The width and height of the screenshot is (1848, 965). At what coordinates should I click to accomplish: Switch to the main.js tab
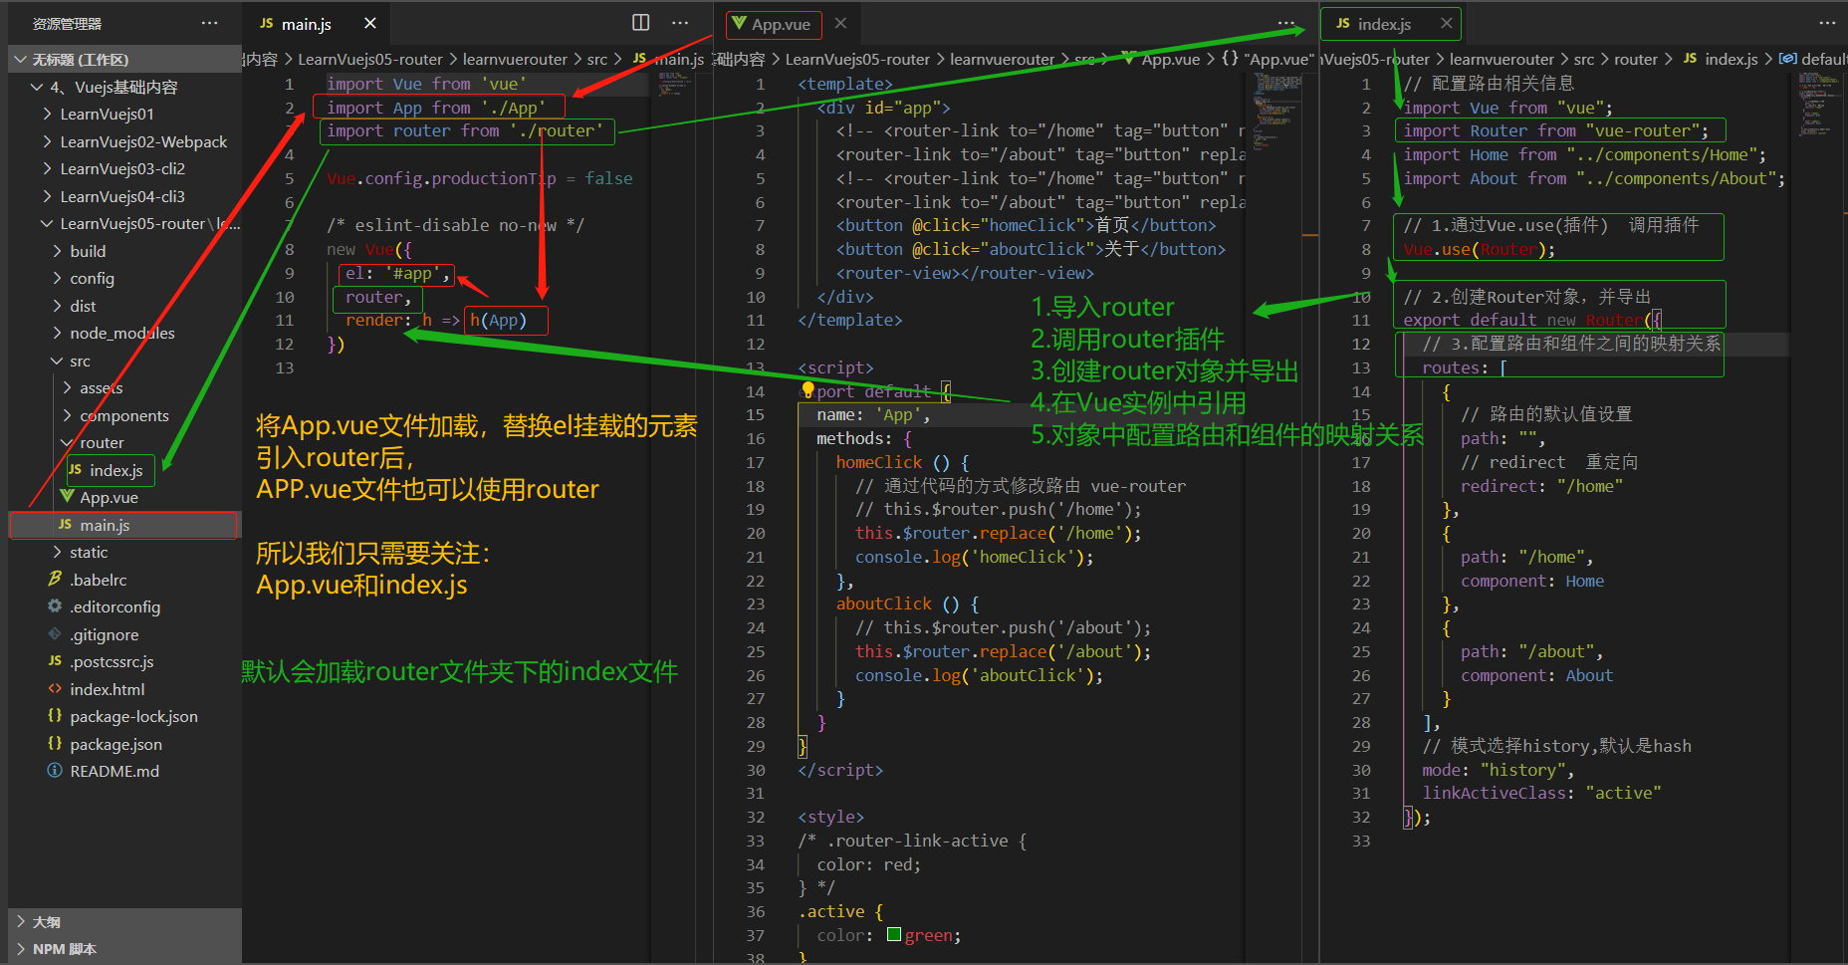click(x=307, y=24)
